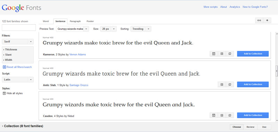Image resolution: width=278 pixels, height=132 pixels.
Task: Show all styles for Kameron font
Action: (x=214, y=54)
